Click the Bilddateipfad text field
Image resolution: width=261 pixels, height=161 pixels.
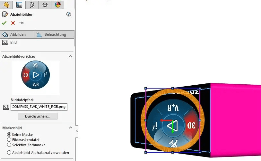click(39, 107)
